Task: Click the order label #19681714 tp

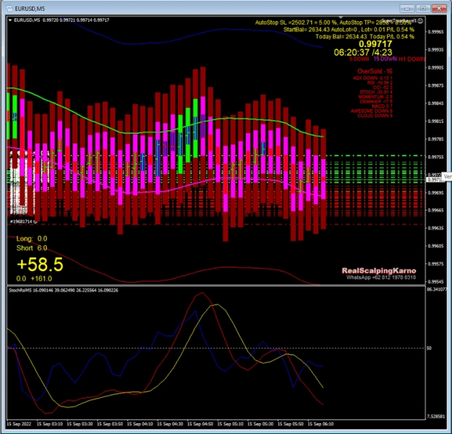Action: click(23, 221)
